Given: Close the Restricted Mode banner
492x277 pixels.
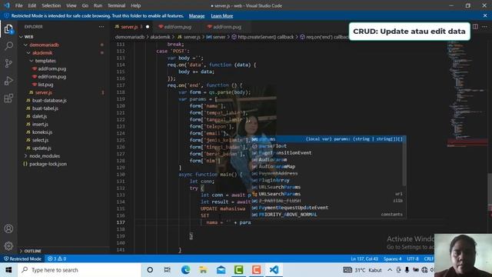Looking at the screenshot, I should click(485, 15).
